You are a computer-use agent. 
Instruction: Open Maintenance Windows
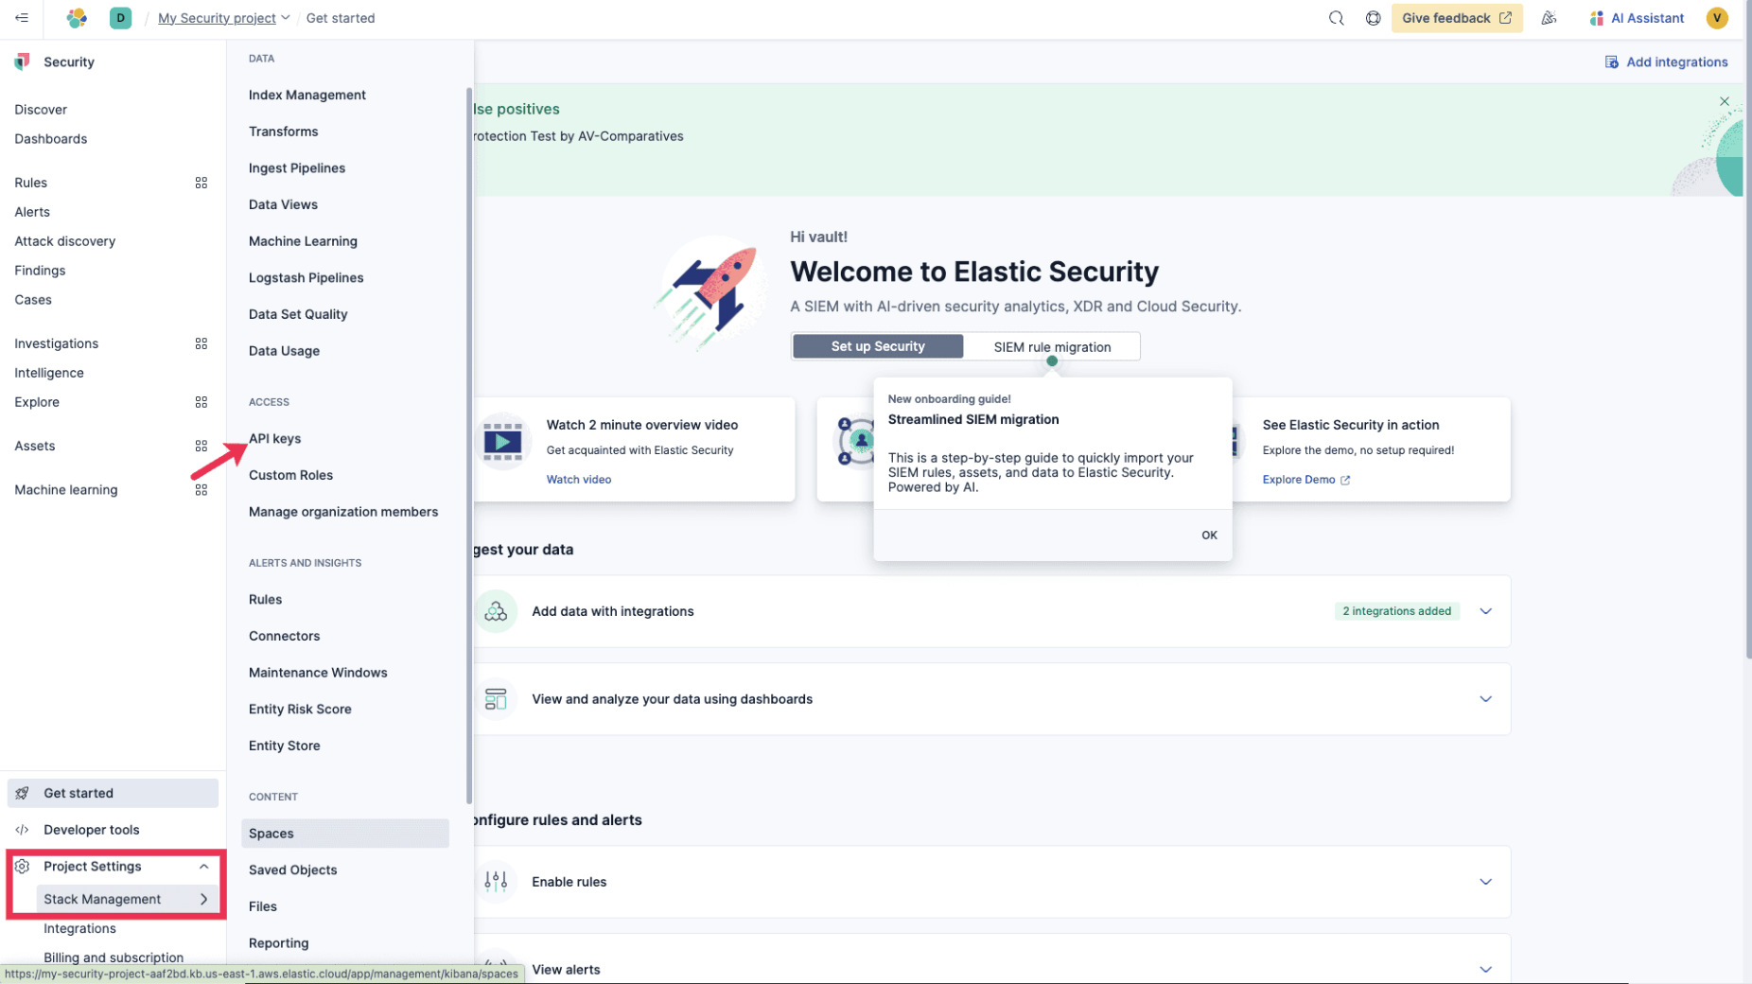pyautogui.click(x=318, y=673)
